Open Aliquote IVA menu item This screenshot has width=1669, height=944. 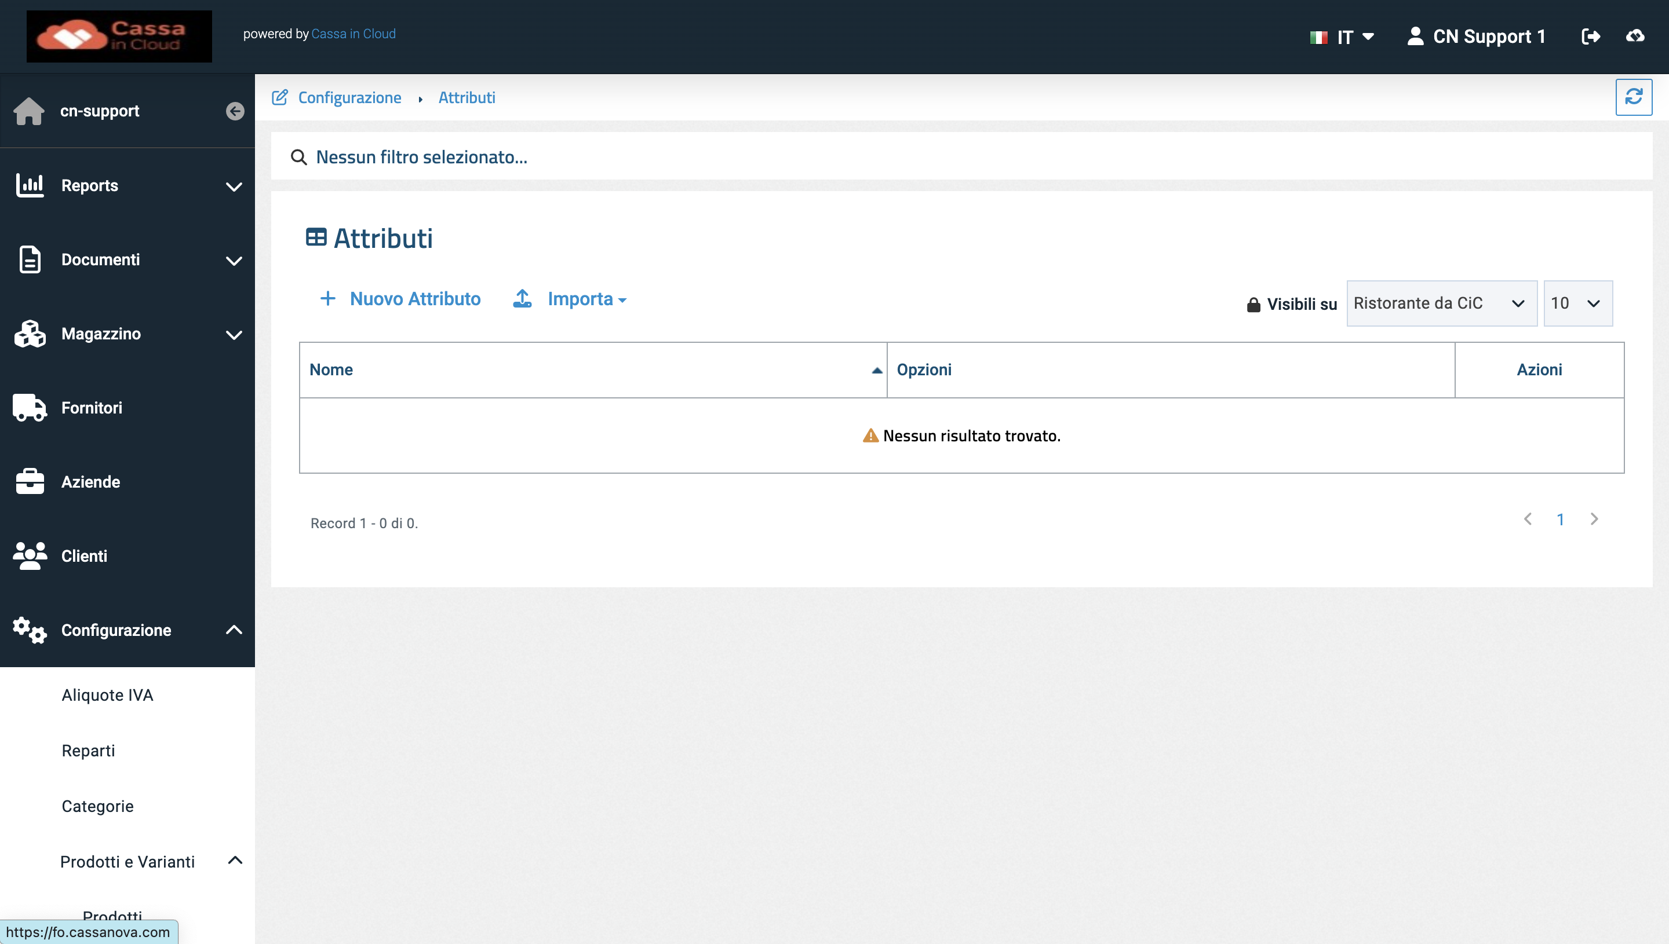[x=107, y=695]
